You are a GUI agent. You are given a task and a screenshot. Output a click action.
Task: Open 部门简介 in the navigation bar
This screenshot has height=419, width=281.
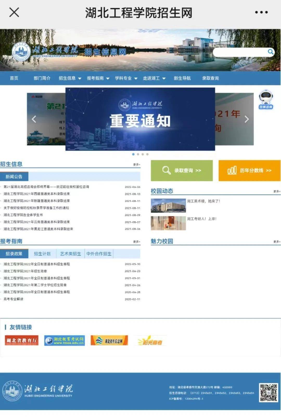point(42,78)
